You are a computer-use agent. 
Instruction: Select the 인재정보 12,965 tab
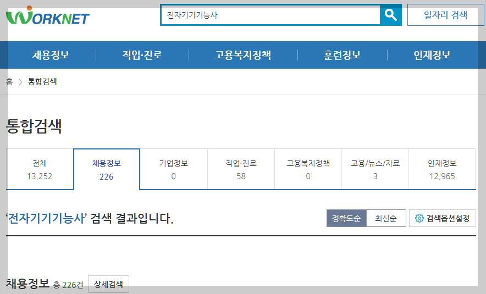coord(443,169)
